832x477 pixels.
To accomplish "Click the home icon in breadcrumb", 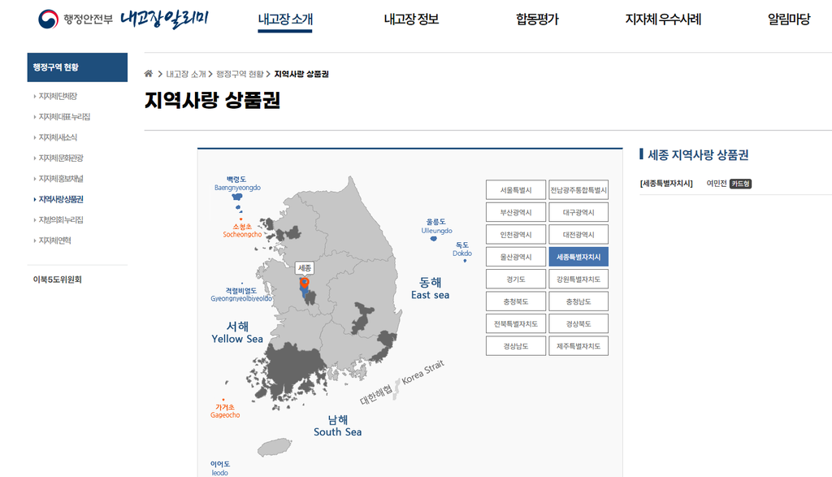I will pyautogui.click(x=149, y=74).
